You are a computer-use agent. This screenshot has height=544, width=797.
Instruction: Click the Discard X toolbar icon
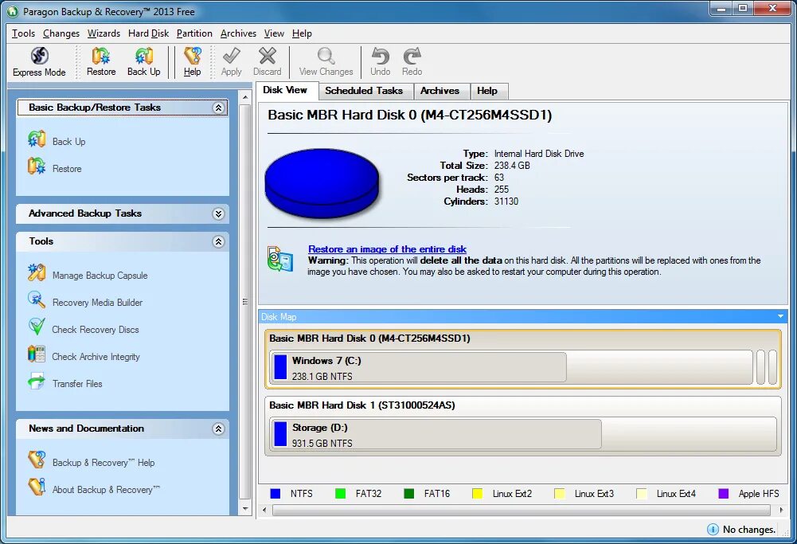pos(268,62)
